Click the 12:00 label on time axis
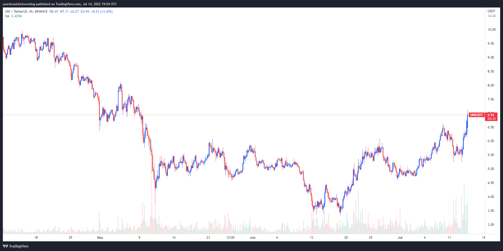Viewport: 503px width, 251px height. click(230, 238)
